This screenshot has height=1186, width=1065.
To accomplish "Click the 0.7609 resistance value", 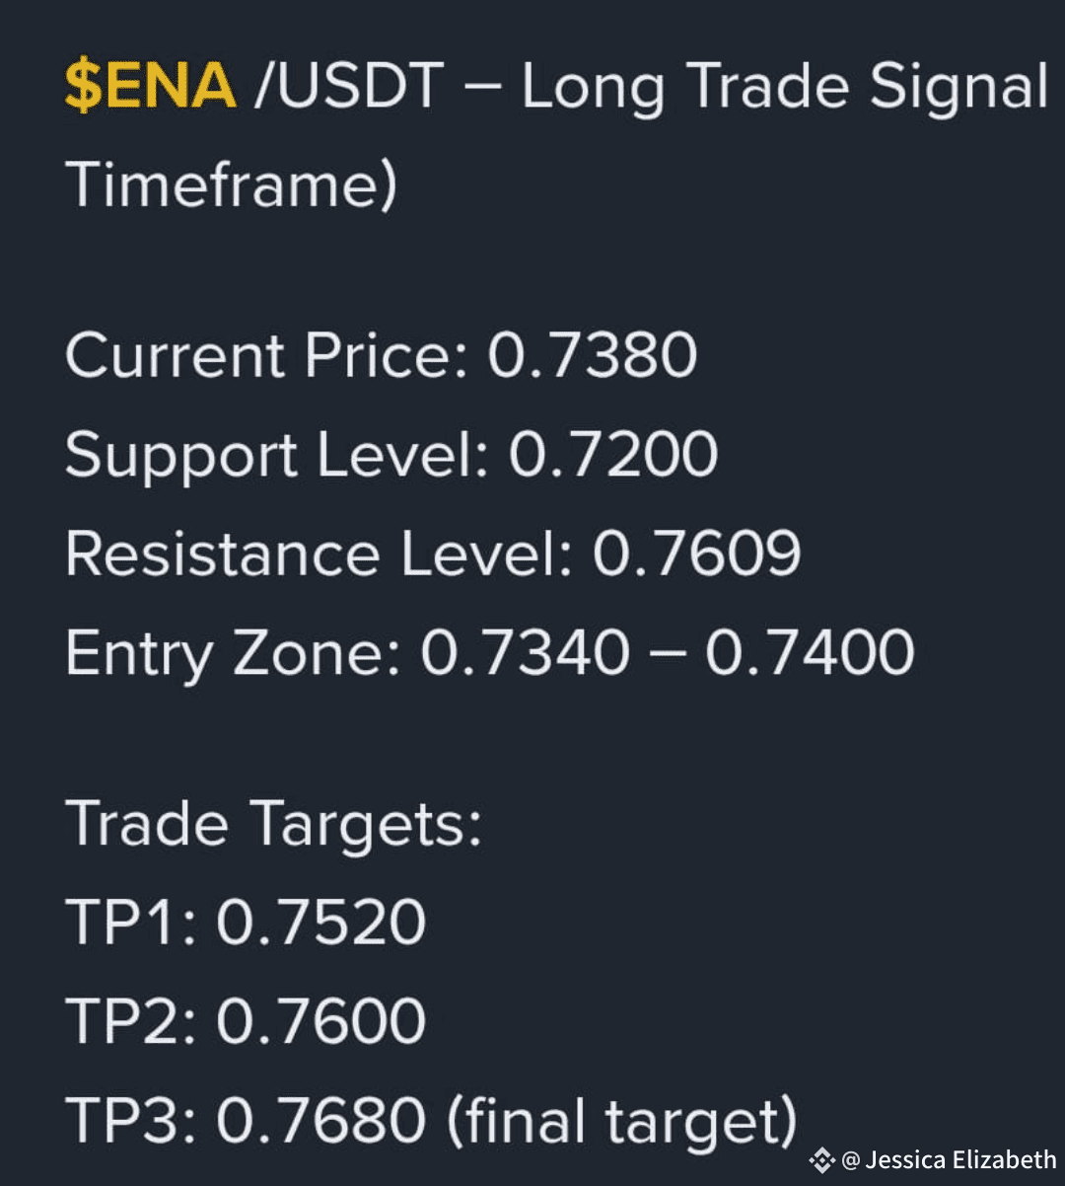I will pos(696,554).
